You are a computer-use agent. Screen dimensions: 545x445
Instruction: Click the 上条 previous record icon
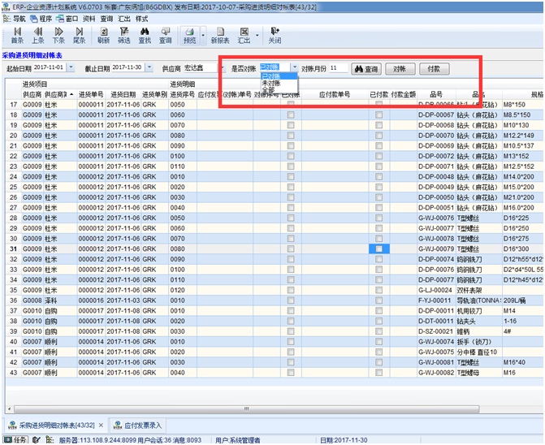click(x=38, y=34)
